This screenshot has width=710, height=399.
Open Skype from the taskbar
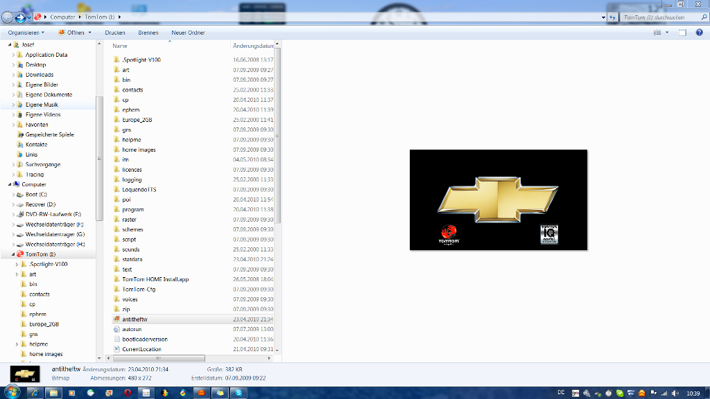coord(239,393)
